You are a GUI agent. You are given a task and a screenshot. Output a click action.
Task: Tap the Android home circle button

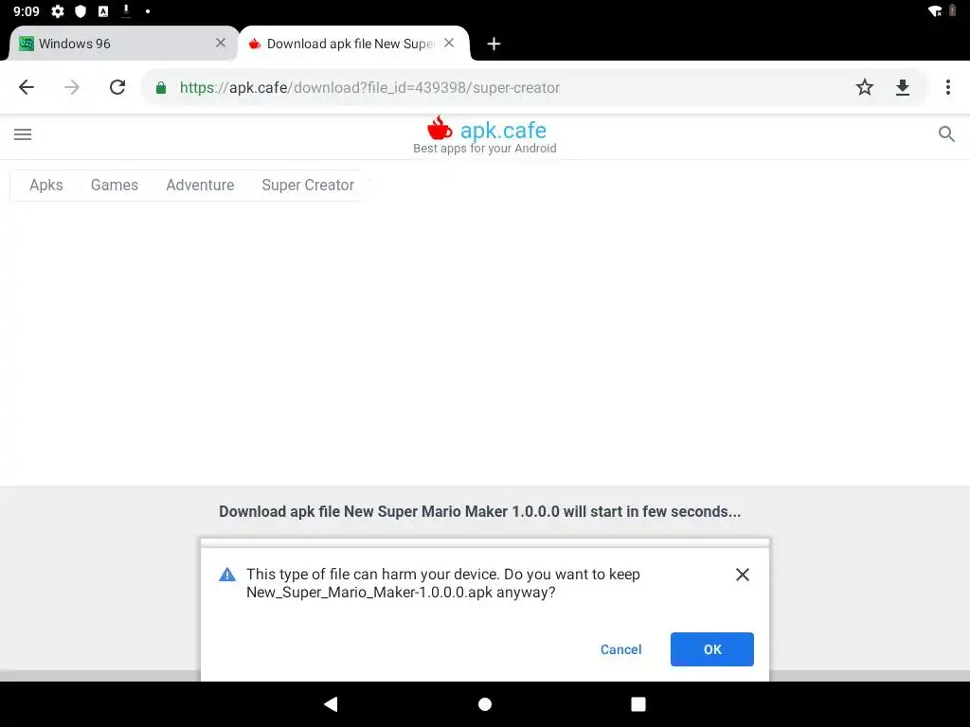tap(485, 704)
